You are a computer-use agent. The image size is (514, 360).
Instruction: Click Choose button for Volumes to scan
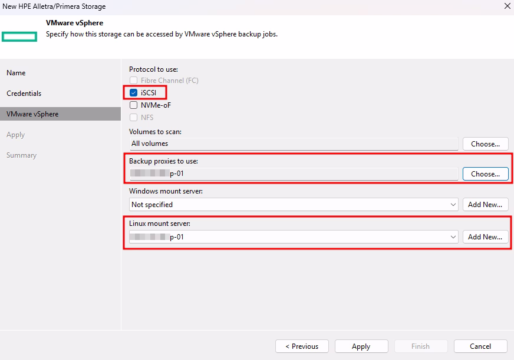point(485,144)
